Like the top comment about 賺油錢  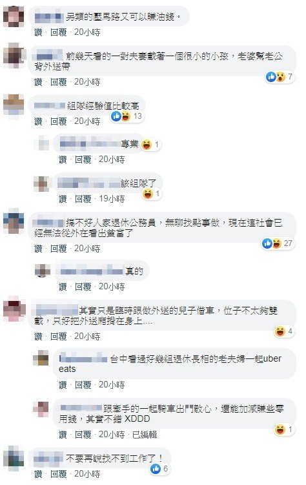(38, 32)
